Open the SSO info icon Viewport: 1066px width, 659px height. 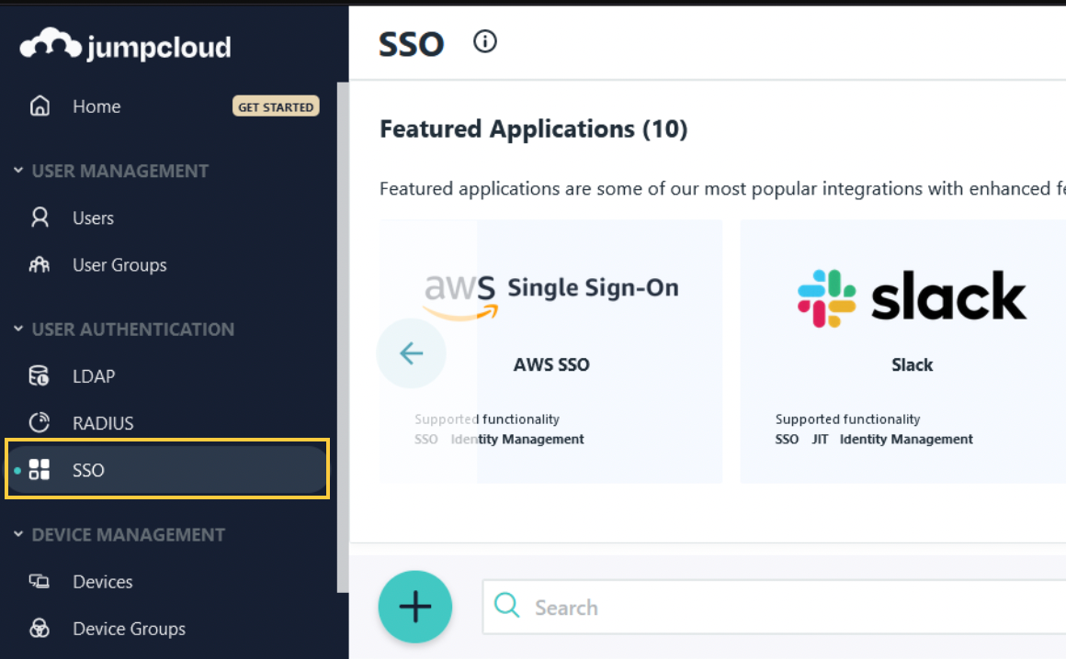484,42
